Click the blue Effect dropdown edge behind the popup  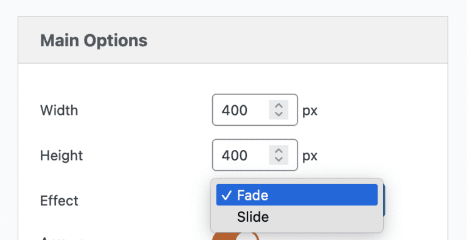click(384, 200)
